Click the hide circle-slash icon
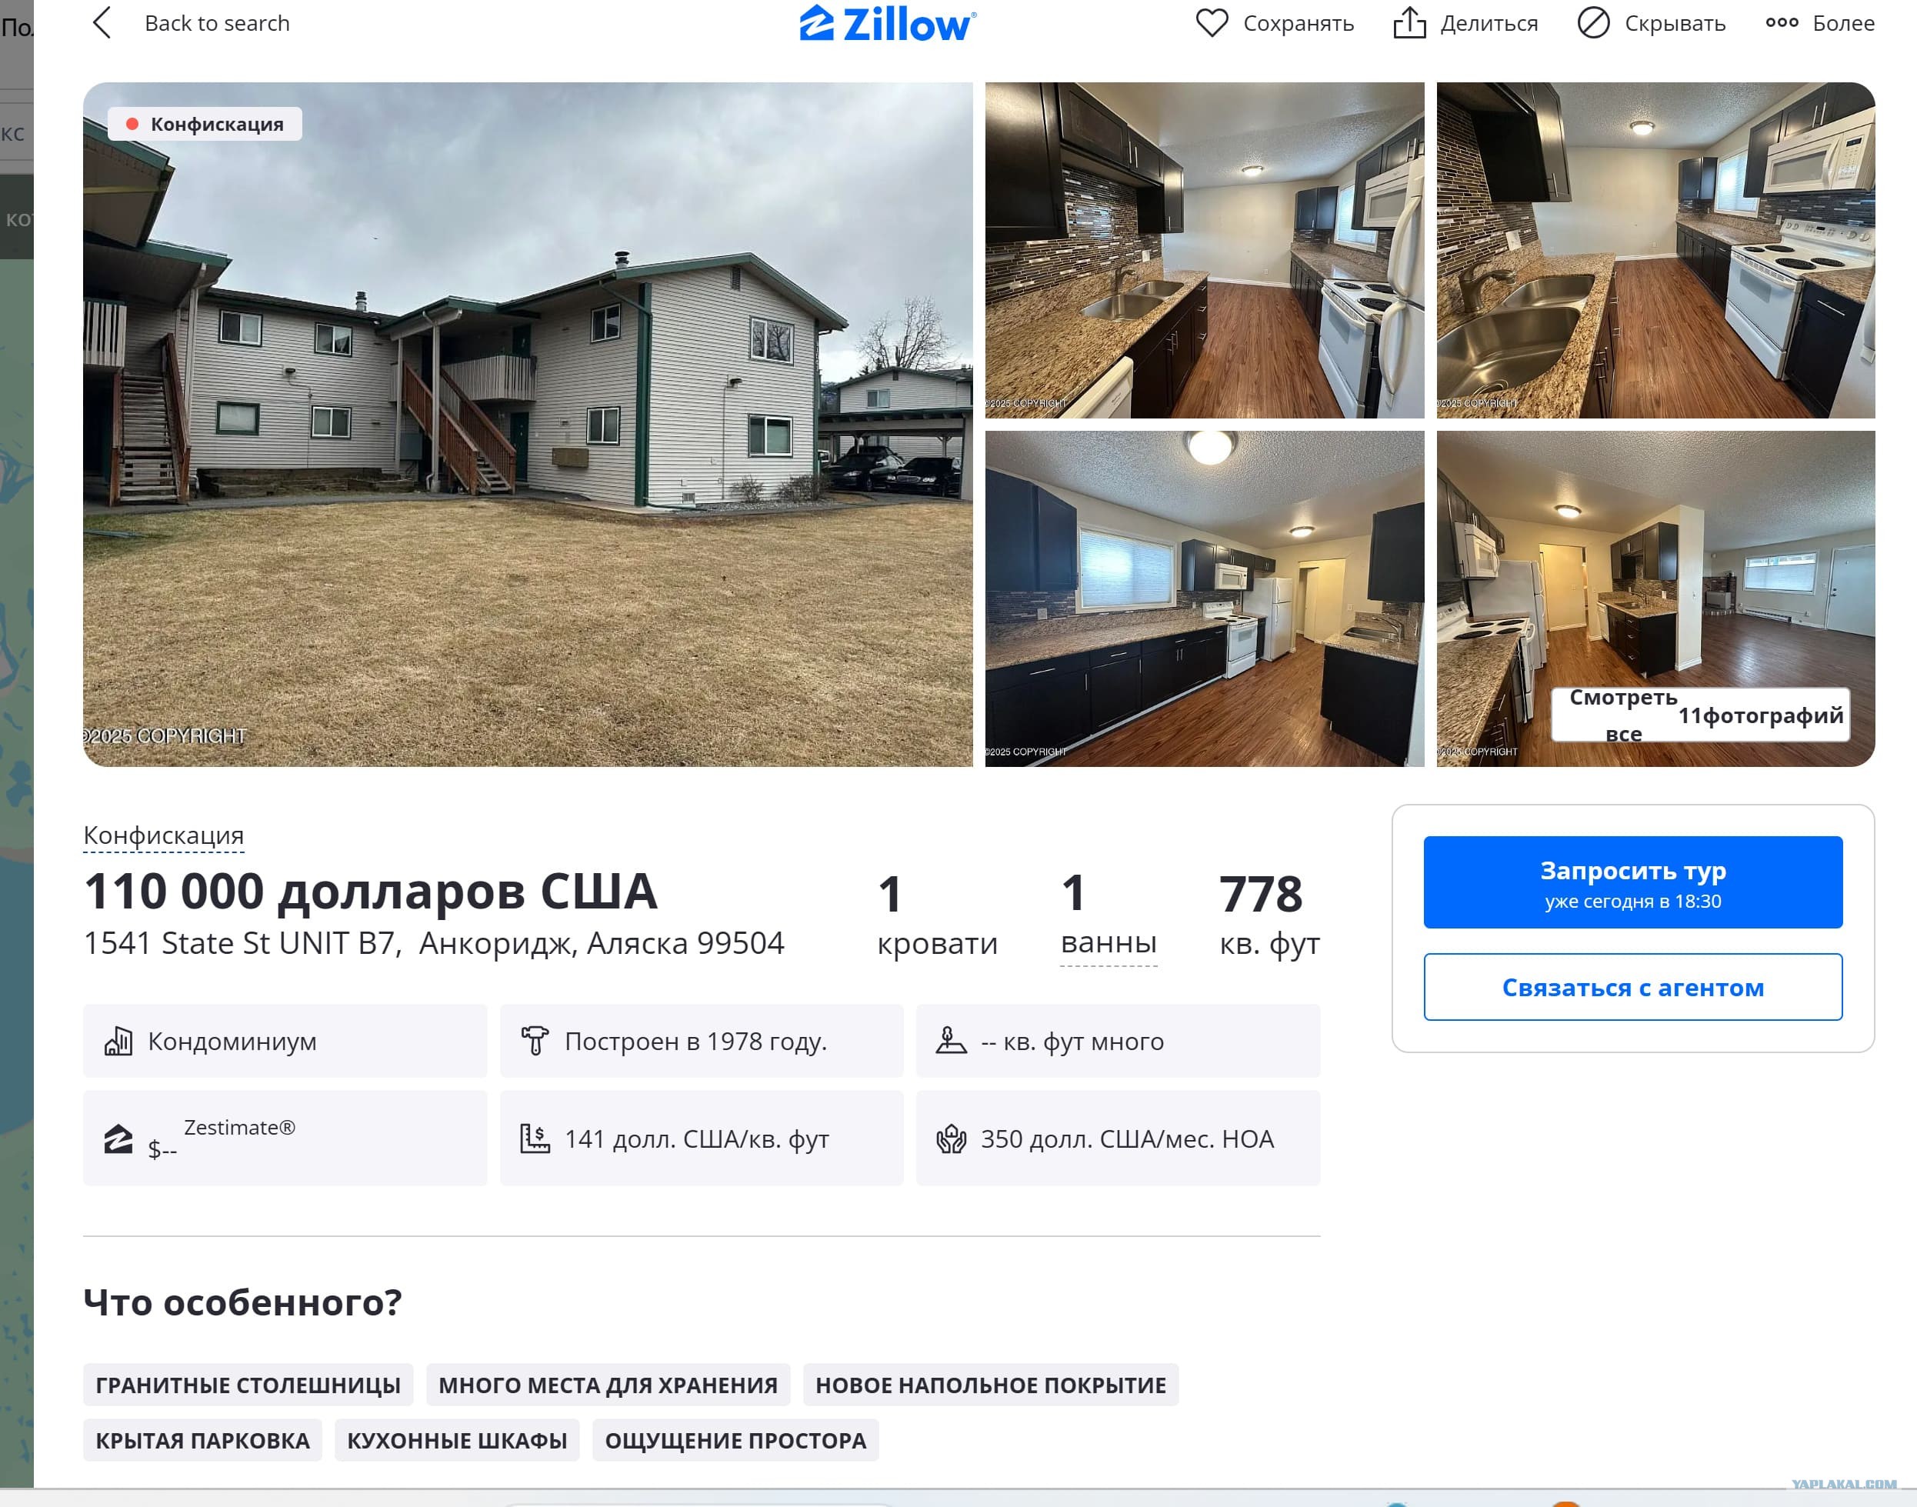The width and height of the screenshot is (1917, 1507). [x=1593, y=23]
